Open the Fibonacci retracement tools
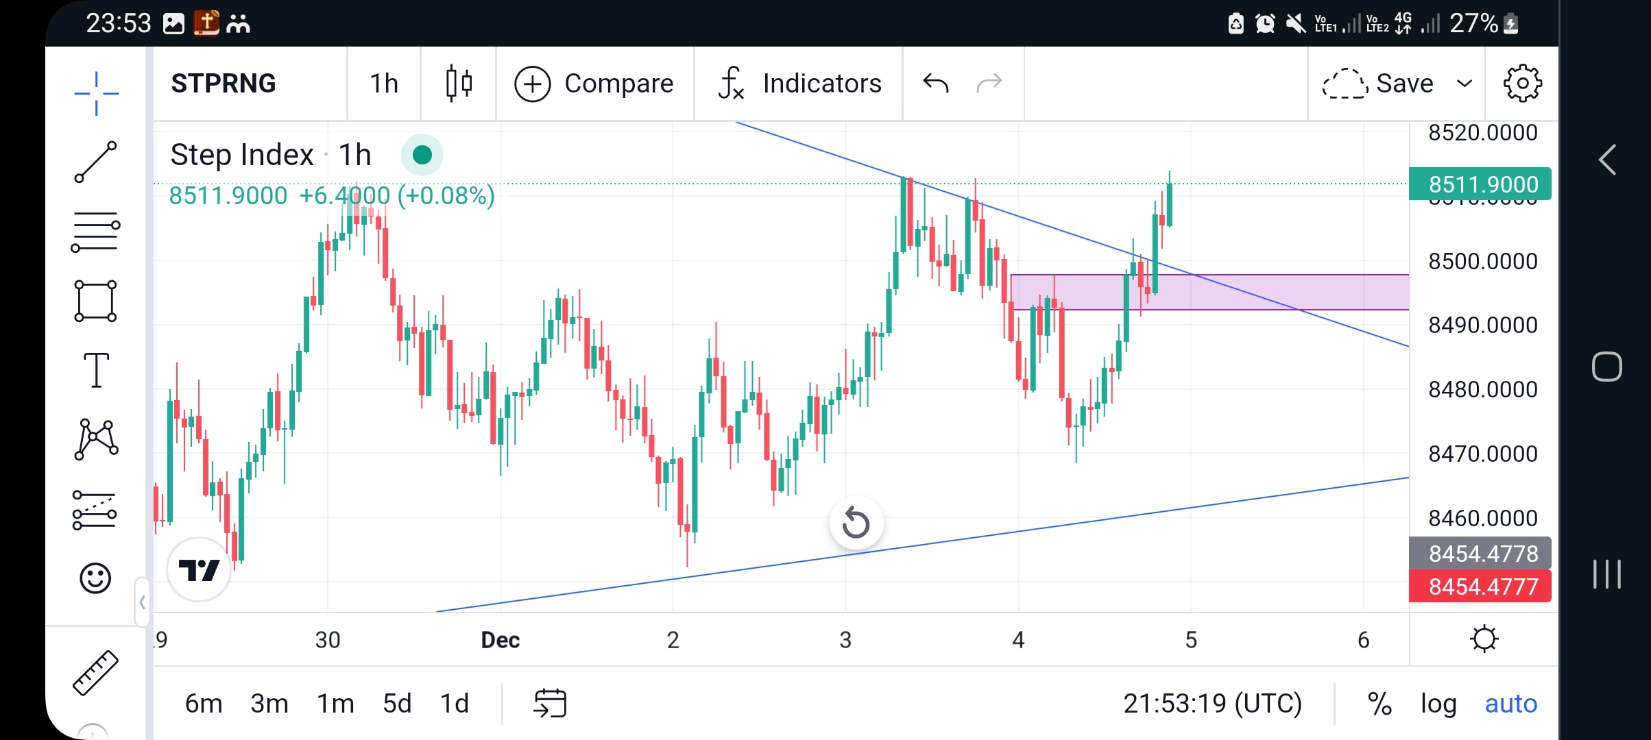Screen dimensions: 1651x740 95,232
